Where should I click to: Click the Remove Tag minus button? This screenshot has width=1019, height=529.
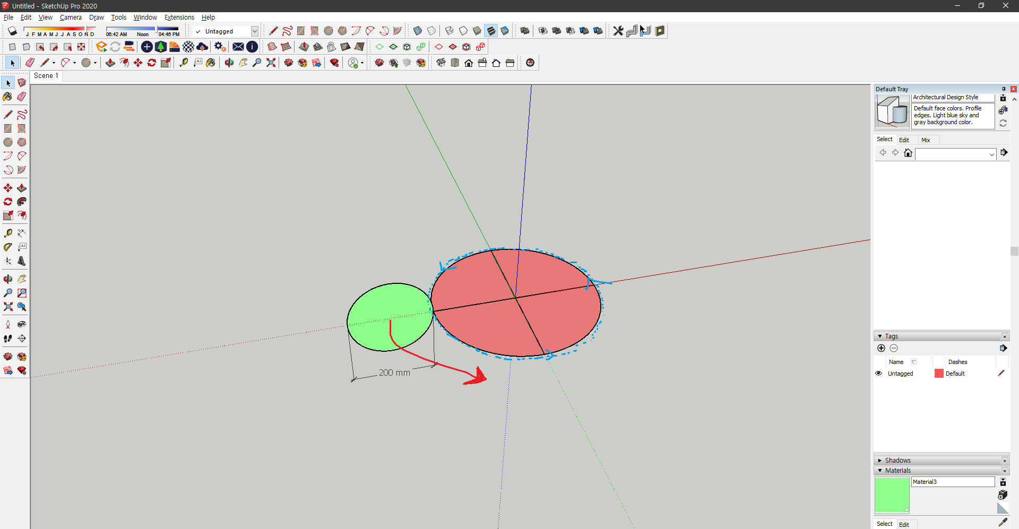click(894, 348)
